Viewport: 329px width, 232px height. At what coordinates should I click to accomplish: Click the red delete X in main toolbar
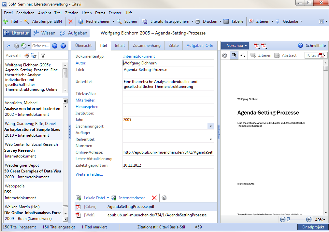click(70, 21)
